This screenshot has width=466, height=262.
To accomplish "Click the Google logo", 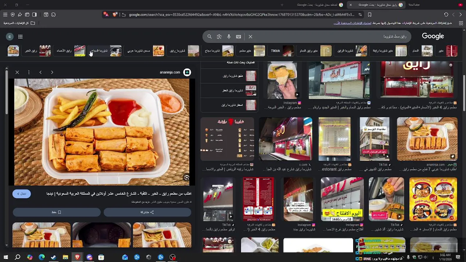I will point(433,36).
